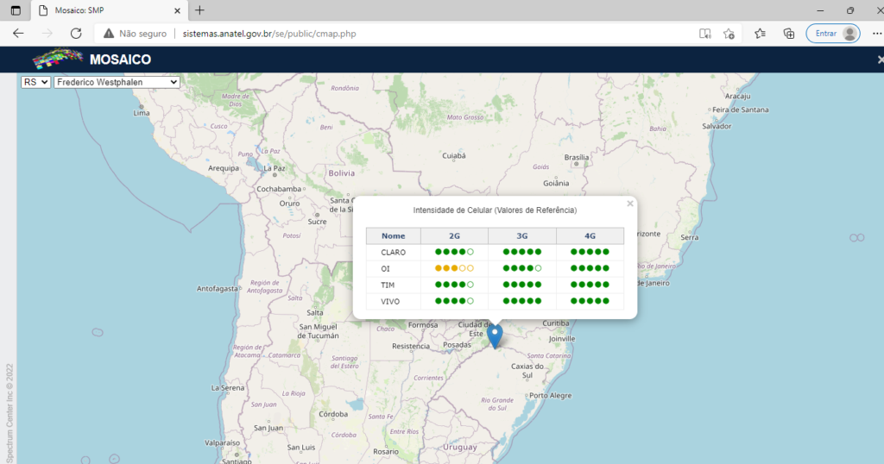
Task: Click the CLARO row name
Action: (x=393, y=253)
